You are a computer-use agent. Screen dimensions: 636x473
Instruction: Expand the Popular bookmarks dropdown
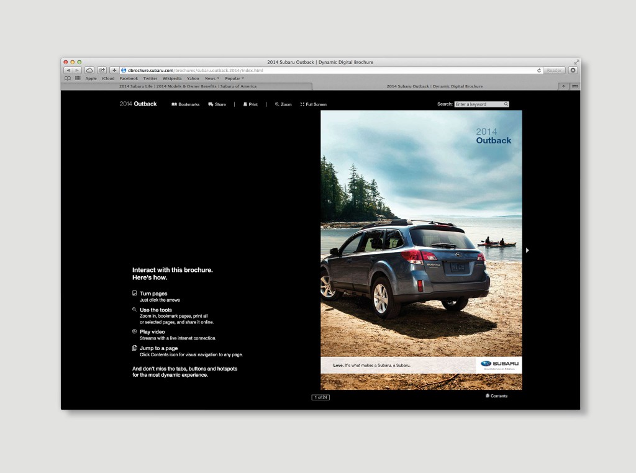[x=234, y=79]
